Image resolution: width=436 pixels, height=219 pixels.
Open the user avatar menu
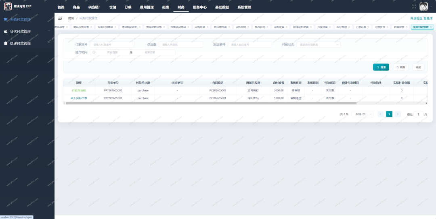click(x=424, y=6)
